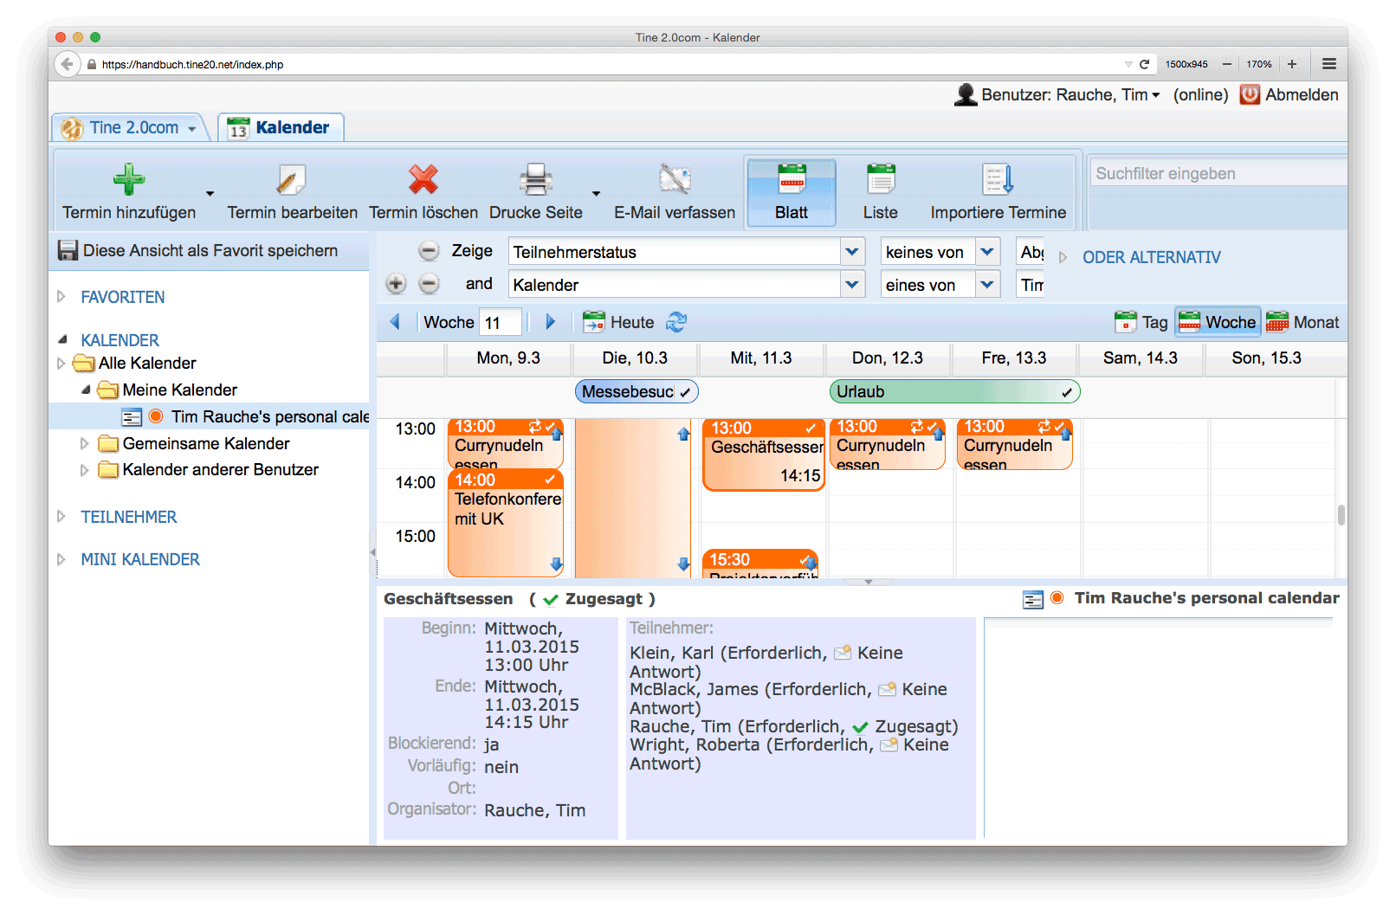This screenshot has width=1396, height=915.
Task: Compose an email via E-Mail verfassen icon
Action: pos(675,179)
